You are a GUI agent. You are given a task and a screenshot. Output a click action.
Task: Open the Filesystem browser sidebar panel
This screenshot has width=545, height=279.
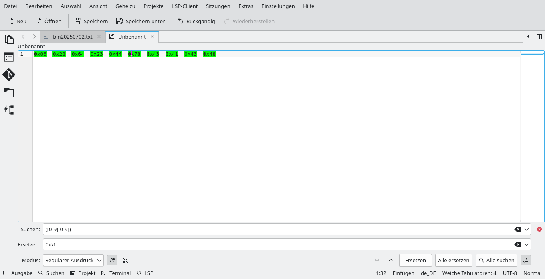click(9, 92)
